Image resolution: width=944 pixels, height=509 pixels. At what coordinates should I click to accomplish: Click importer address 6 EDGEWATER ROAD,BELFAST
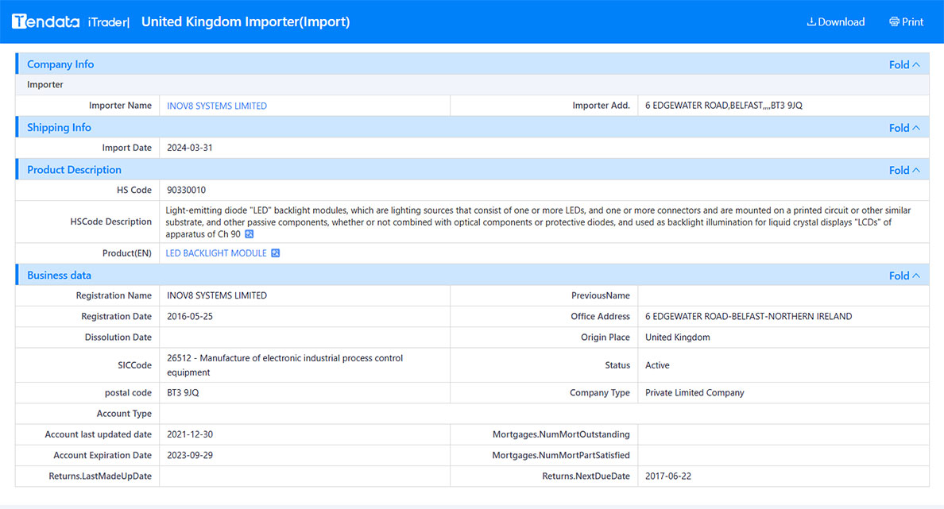pos(724,106)
